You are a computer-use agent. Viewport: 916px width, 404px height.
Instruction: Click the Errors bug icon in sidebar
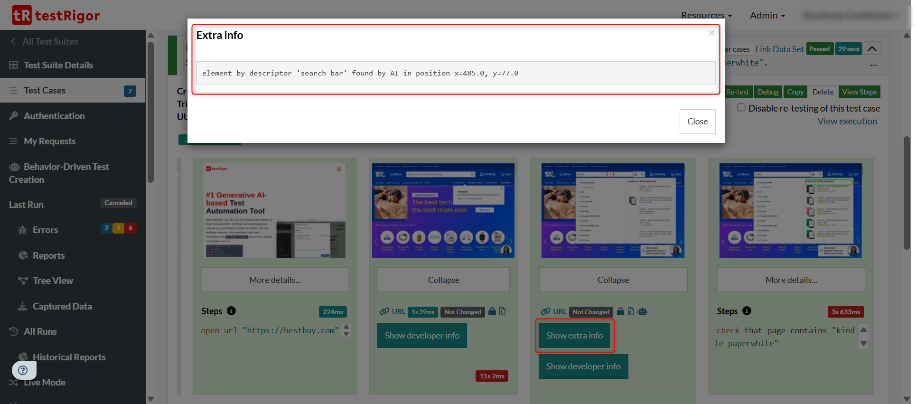(x=22, y=230)
